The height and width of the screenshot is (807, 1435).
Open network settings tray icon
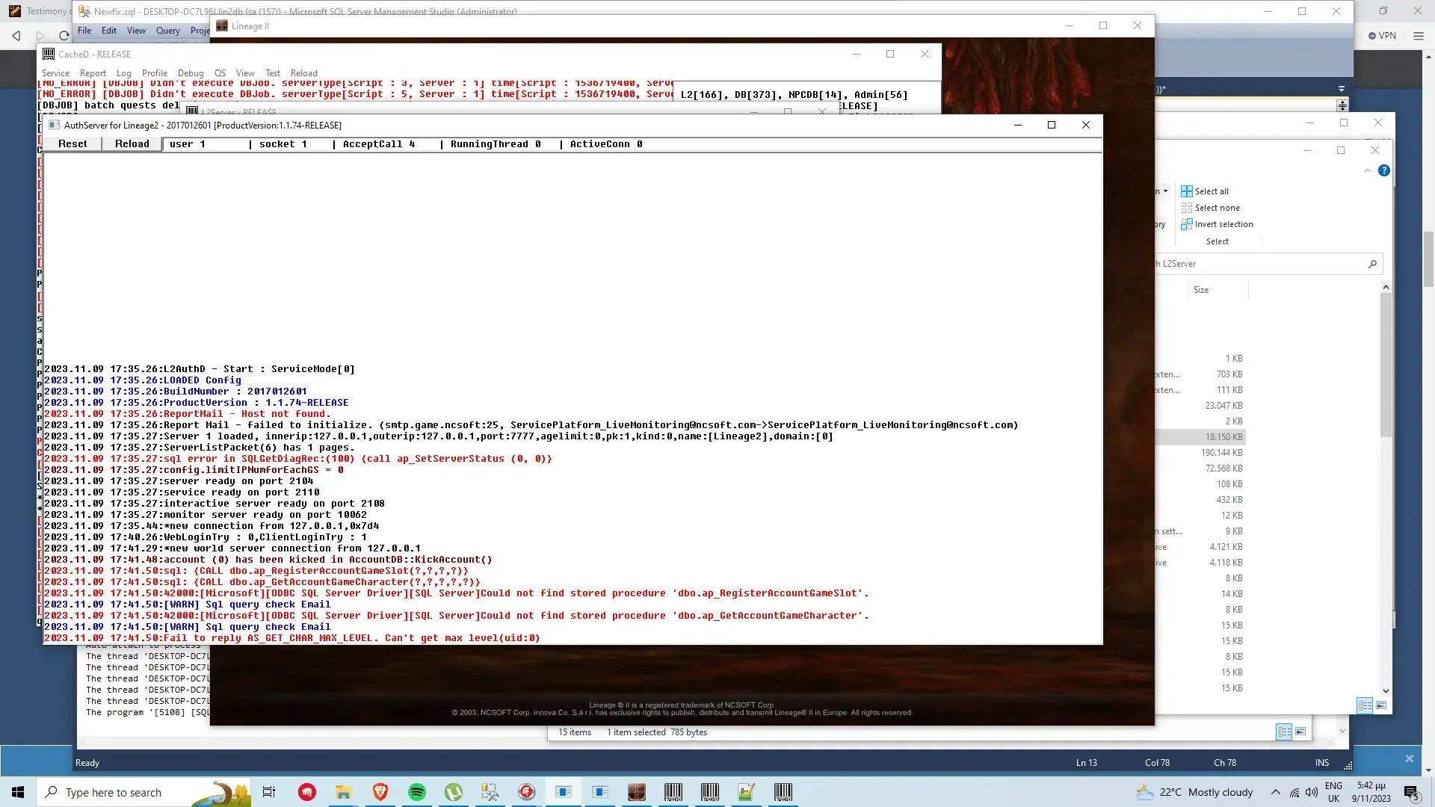1294,792
